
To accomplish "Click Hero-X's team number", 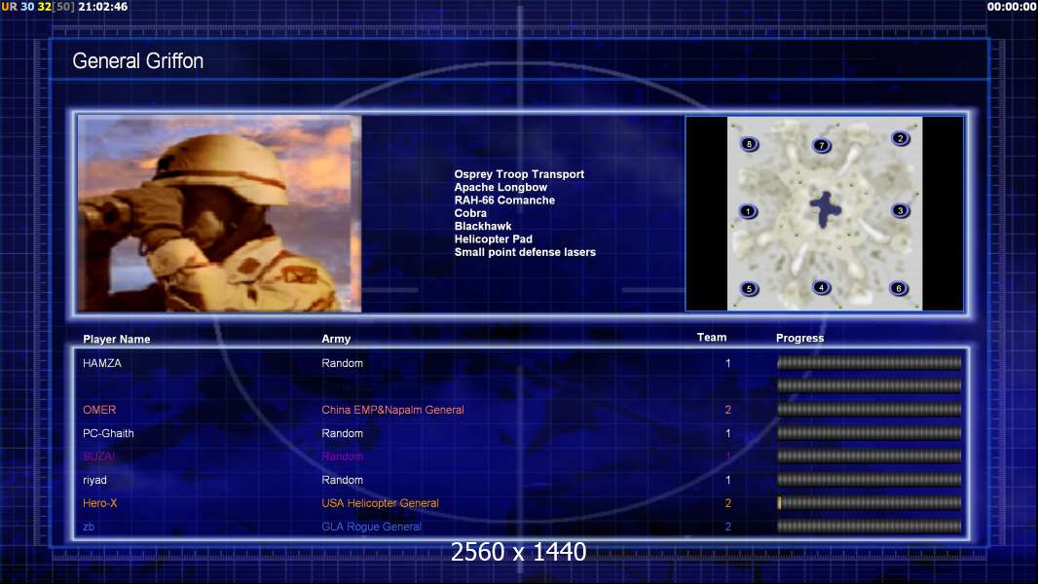I will pyautogui.click(x=728, y=503).
